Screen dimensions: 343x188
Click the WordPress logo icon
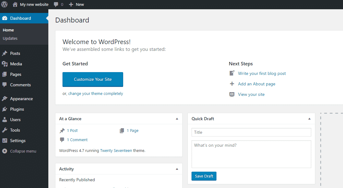point(4,4)
